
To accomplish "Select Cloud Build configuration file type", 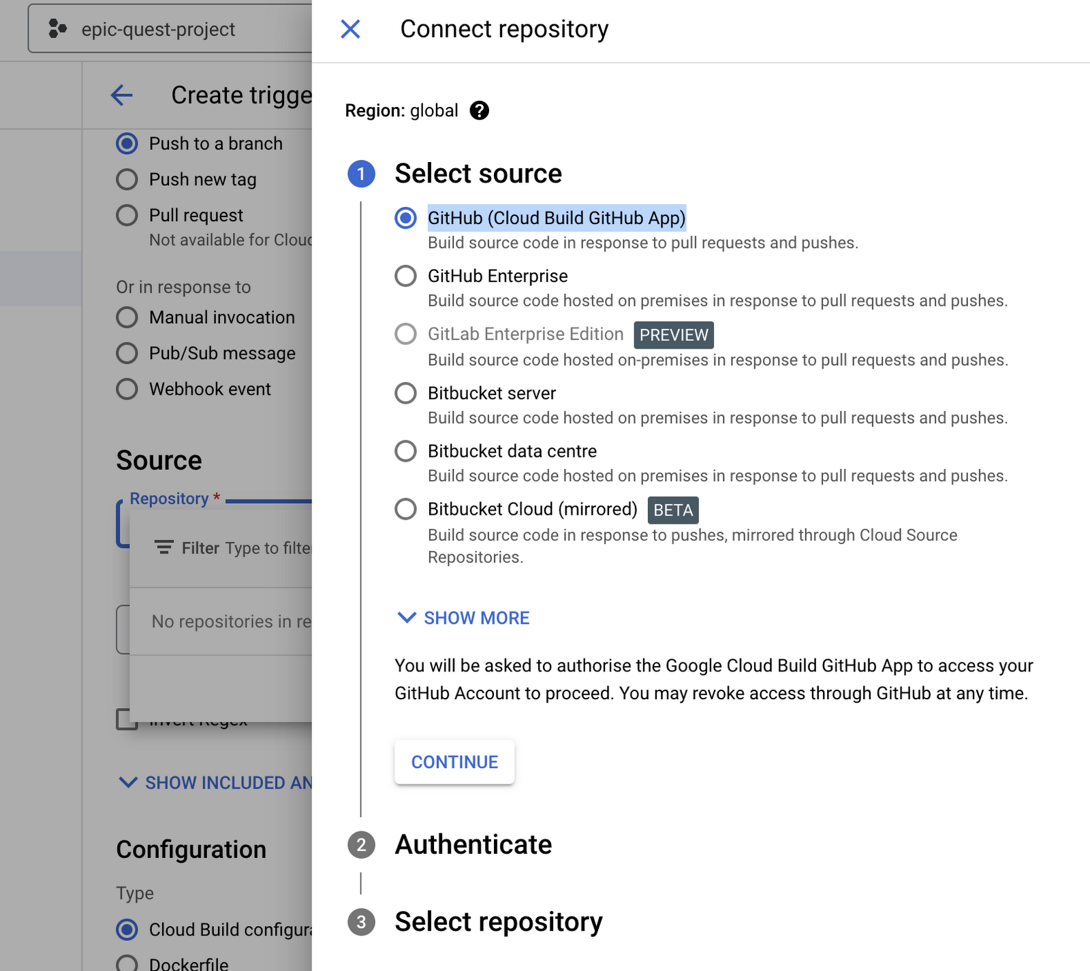I will pos(127,929).
